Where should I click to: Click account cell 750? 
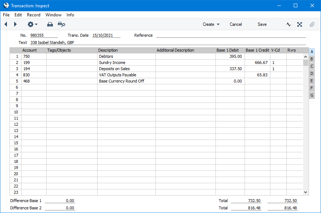[34, 56]
